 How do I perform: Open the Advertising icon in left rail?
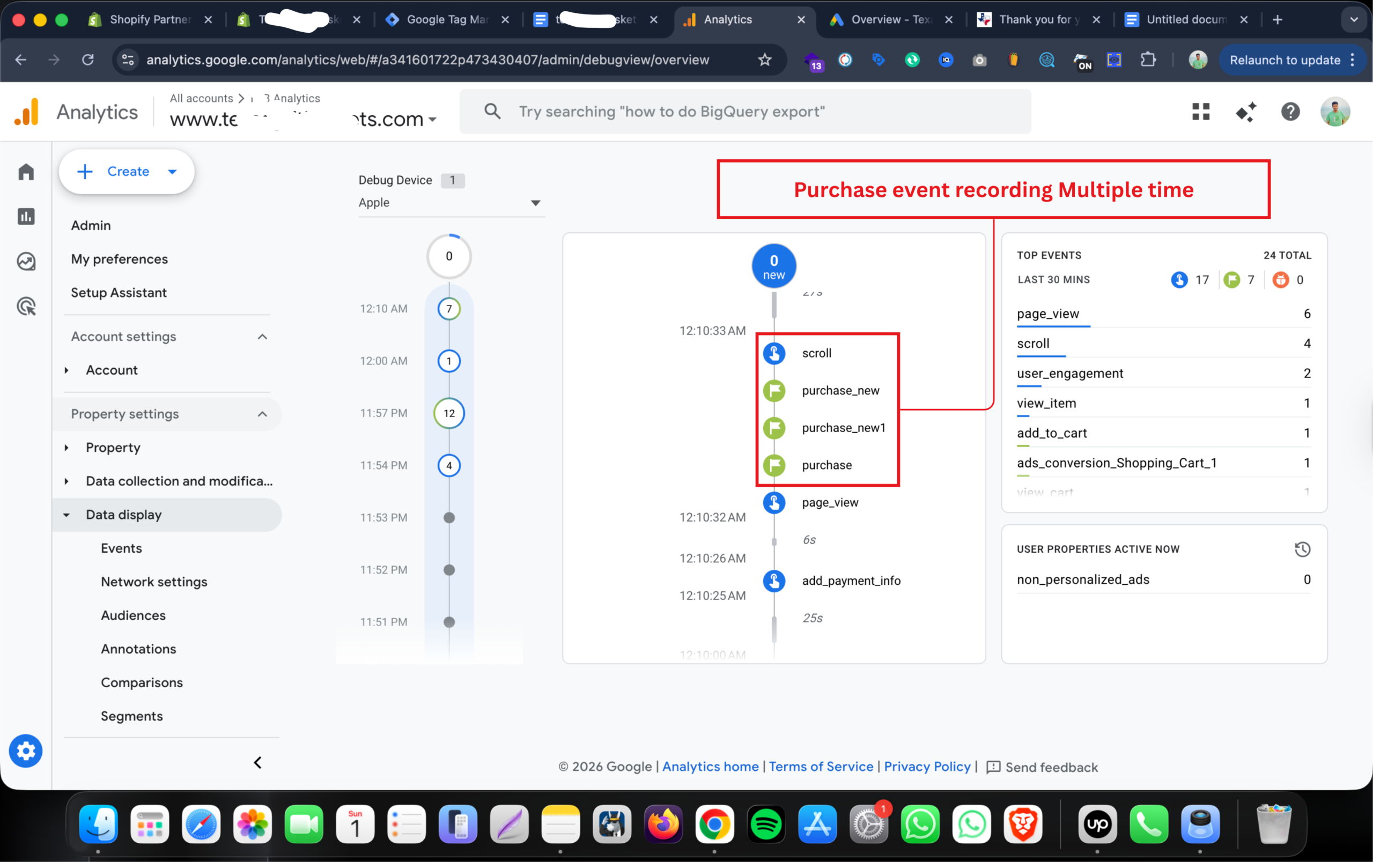pos(26,307)
